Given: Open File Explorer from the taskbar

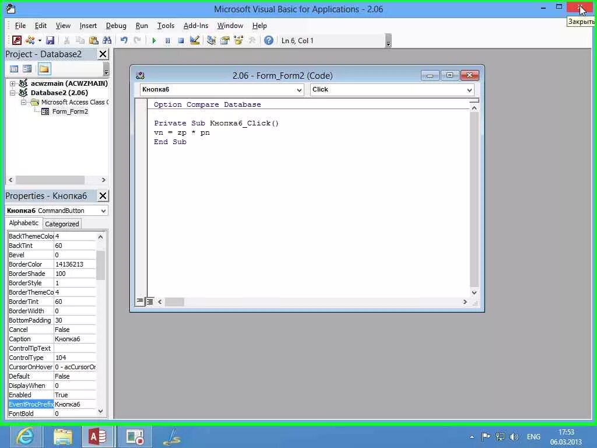Looking at the screenshot, I should [x=63, y=436].
